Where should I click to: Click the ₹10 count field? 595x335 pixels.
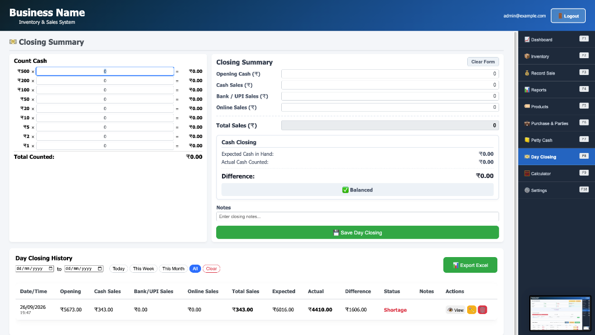[105, 117]
